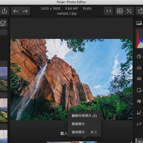The width and height of the screenshot is (143, 143).
Task: Add a new filter overlay icon
Action: click(x=3, y=23)
